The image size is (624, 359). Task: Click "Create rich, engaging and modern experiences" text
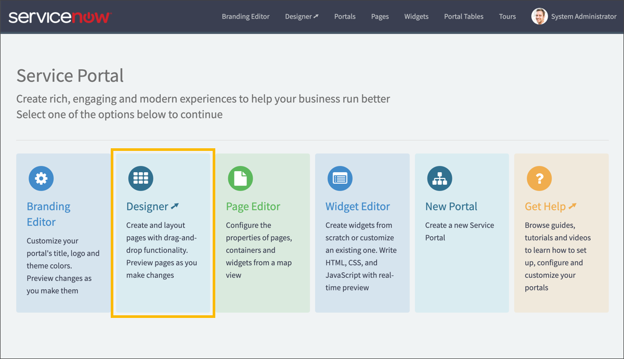tap(203, 99)
